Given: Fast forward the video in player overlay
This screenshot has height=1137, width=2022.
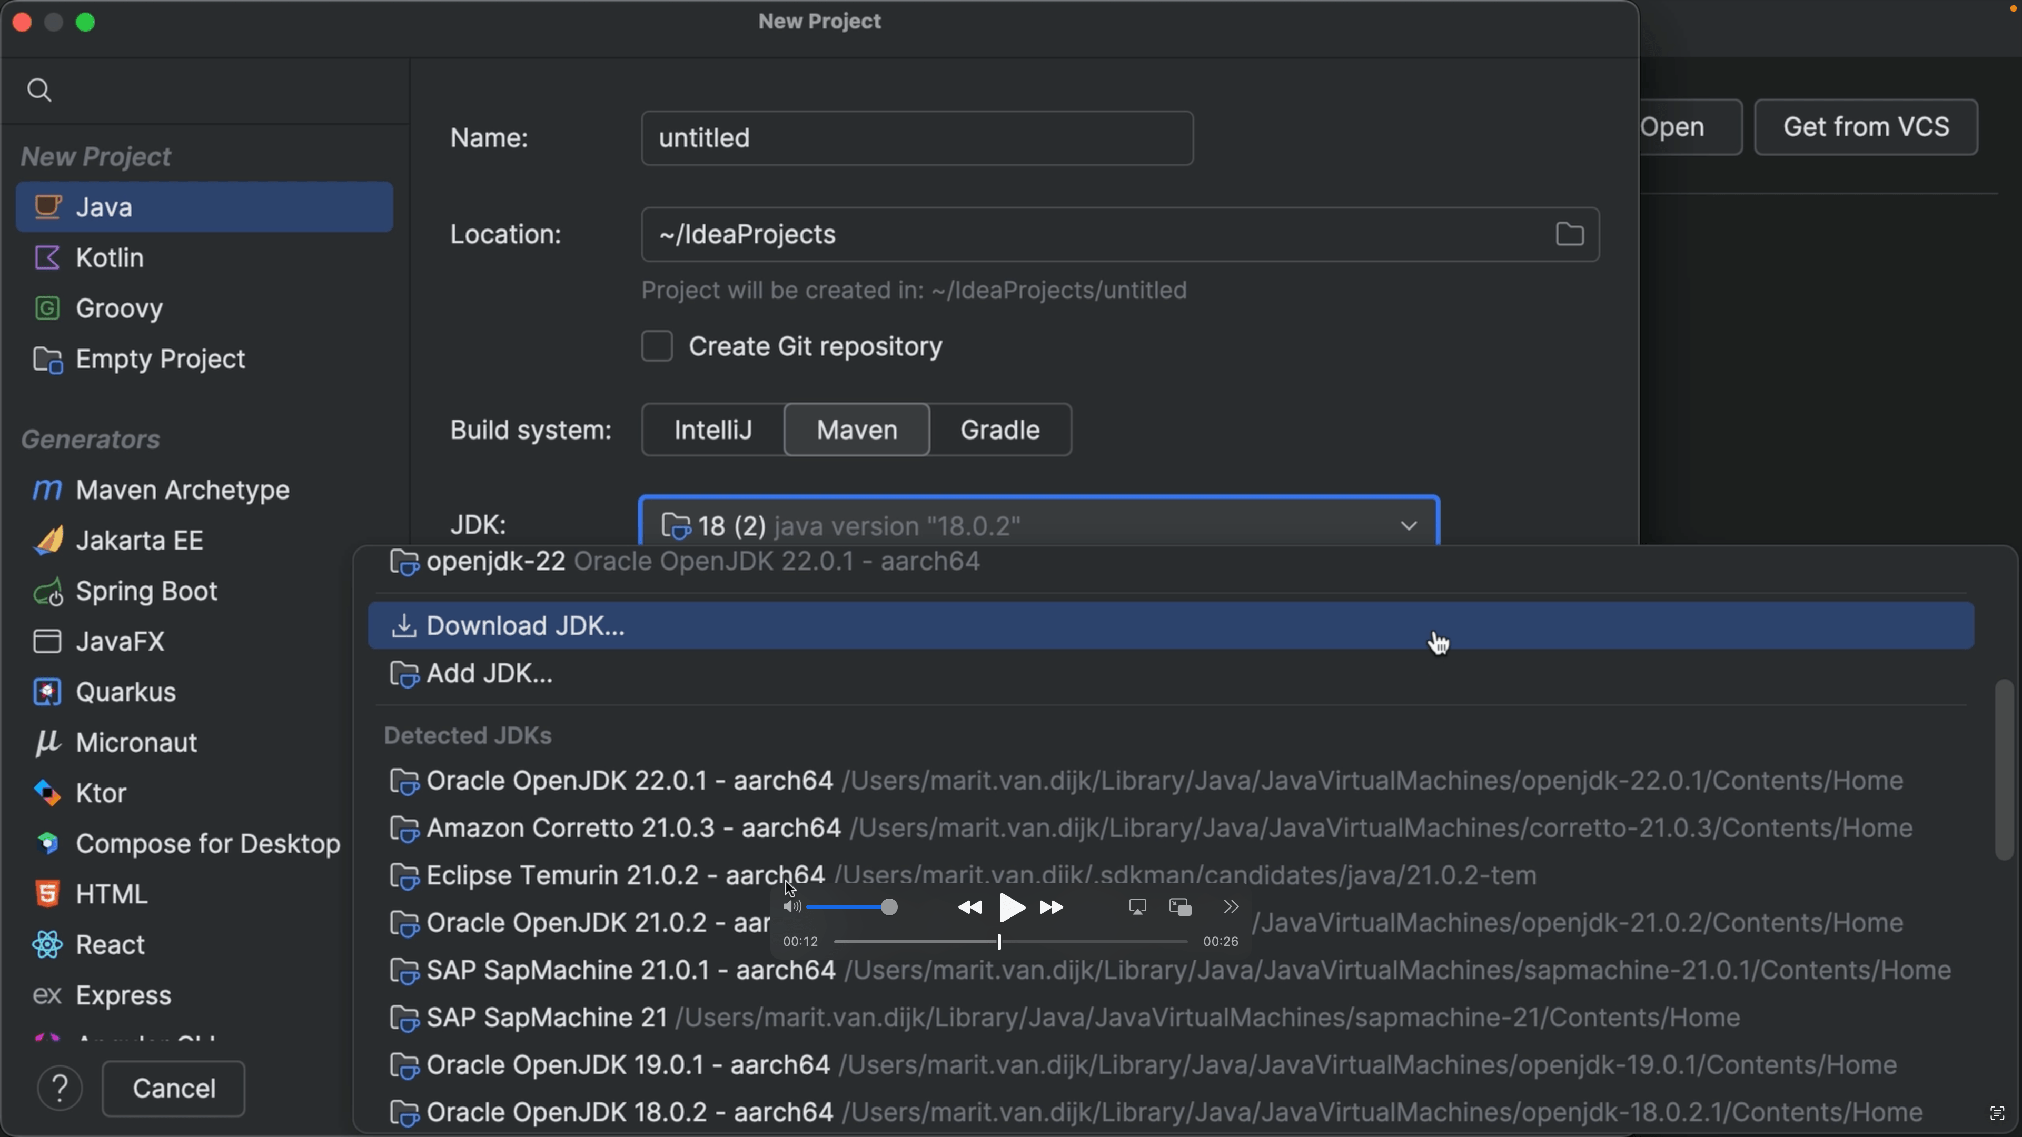Looking at the screenshot, I should click(1052, 908).
